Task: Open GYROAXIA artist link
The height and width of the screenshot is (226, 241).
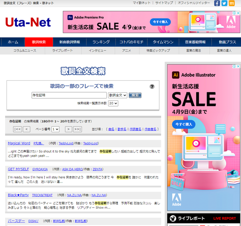Action: (40, 169)
